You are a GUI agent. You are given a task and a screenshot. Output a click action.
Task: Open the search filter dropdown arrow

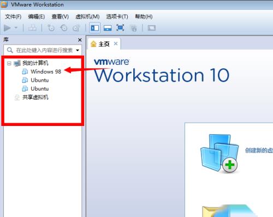point(78,50)
